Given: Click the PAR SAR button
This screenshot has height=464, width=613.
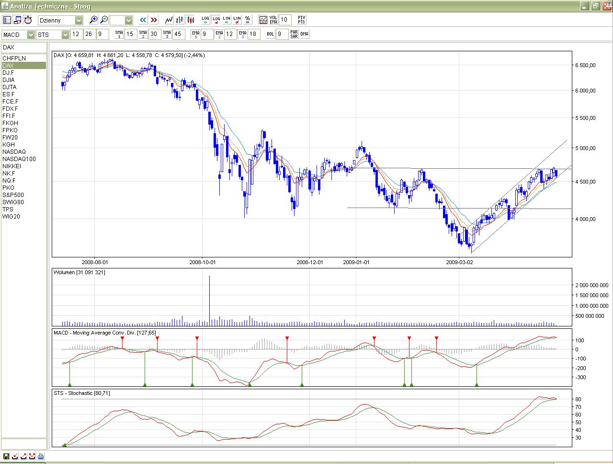Looking at the screenshot, I should [294, 34].
